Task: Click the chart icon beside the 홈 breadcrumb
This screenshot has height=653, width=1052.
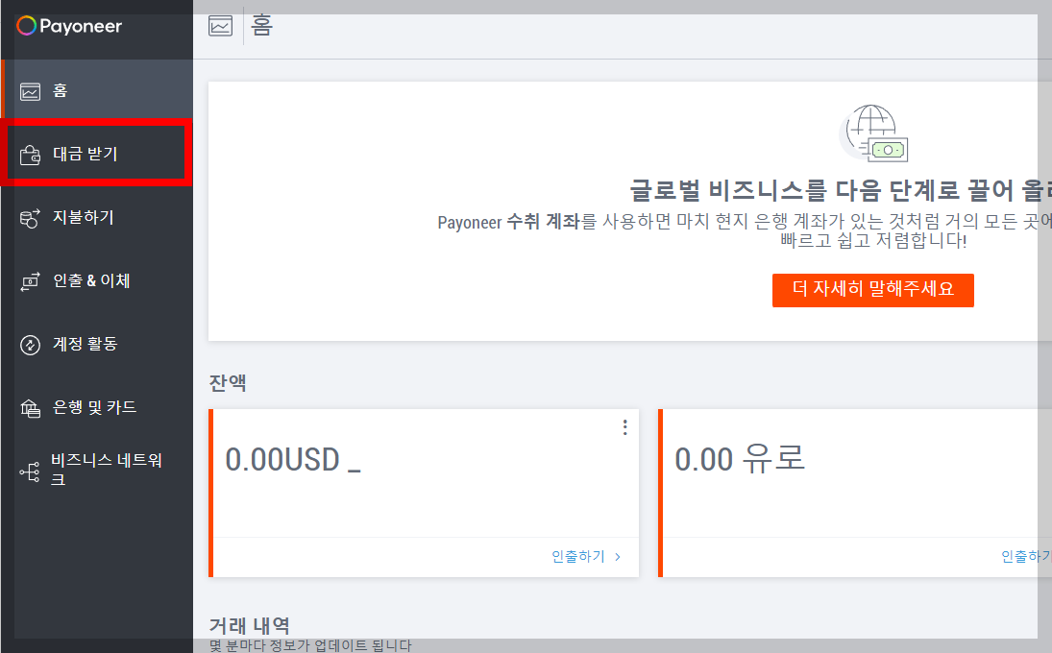Action: tap(220, 26)
